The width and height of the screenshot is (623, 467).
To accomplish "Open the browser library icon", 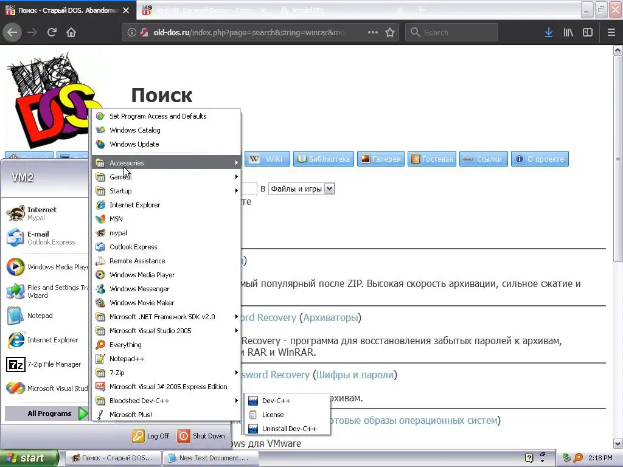I will [568, 32].
